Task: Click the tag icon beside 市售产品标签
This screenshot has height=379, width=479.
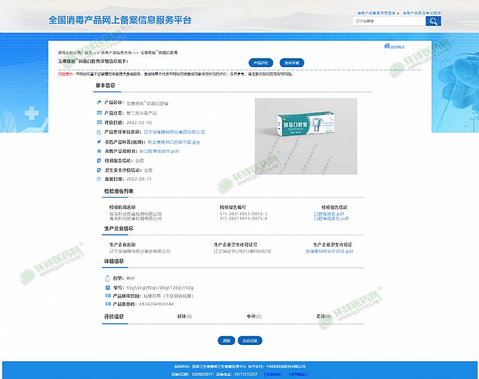Action: pyautogui.click(x=99, y=142)
